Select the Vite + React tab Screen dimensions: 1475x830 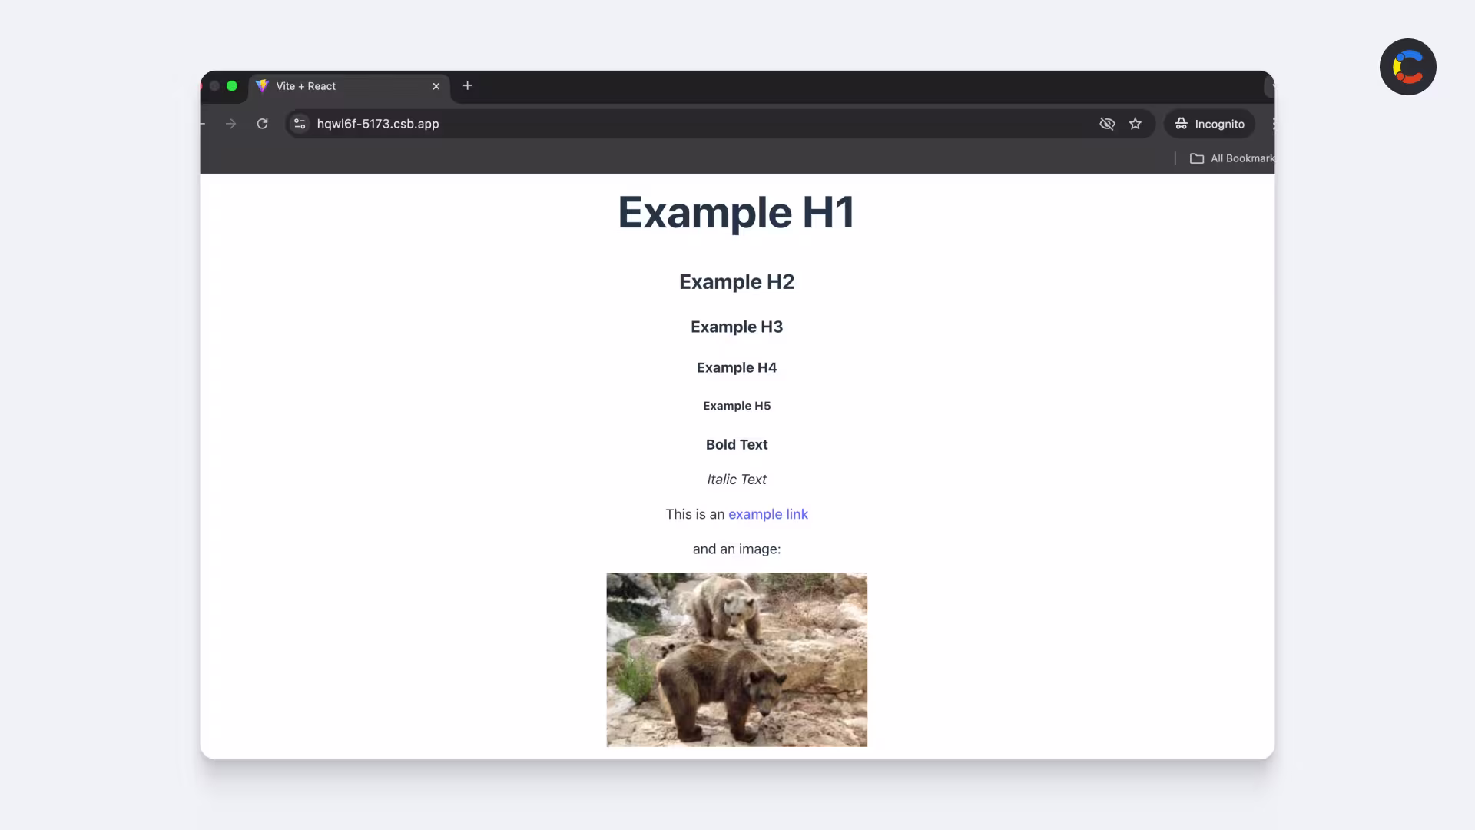350,86
